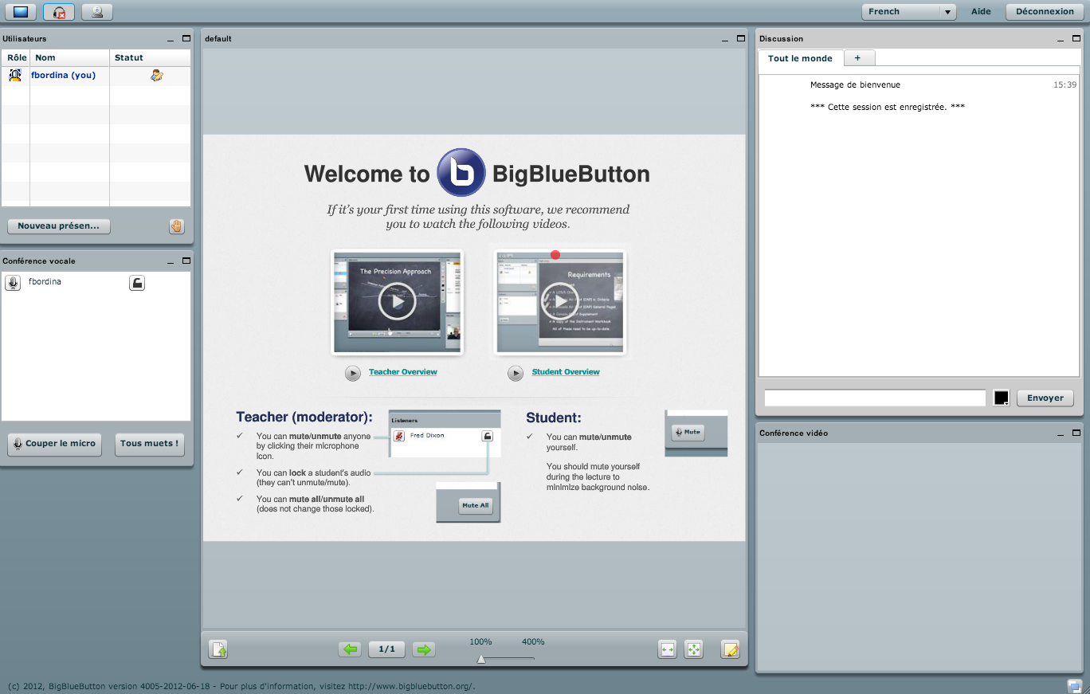Select the Tout le monde tab
The width and height of the screenshot is (1090, 694).
pyautogui.click(x=800, y=58)
